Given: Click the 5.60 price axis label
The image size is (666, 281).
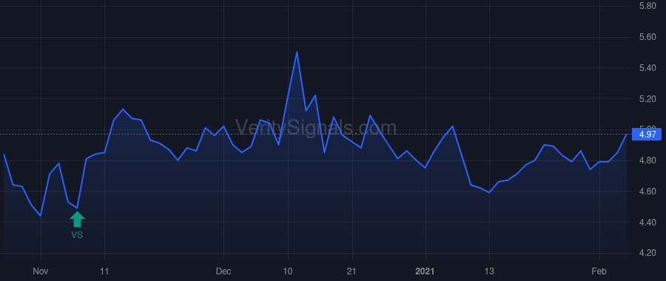Looking at the screenshot, I should coord(648,38).
